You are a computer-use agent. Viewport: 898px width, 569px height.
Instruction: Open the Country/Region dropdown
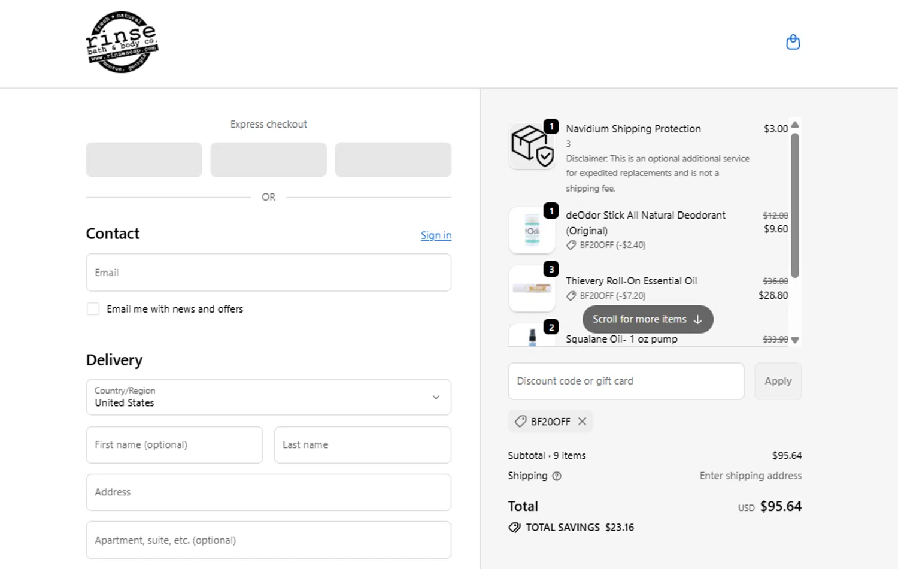[x=269, y=397]
